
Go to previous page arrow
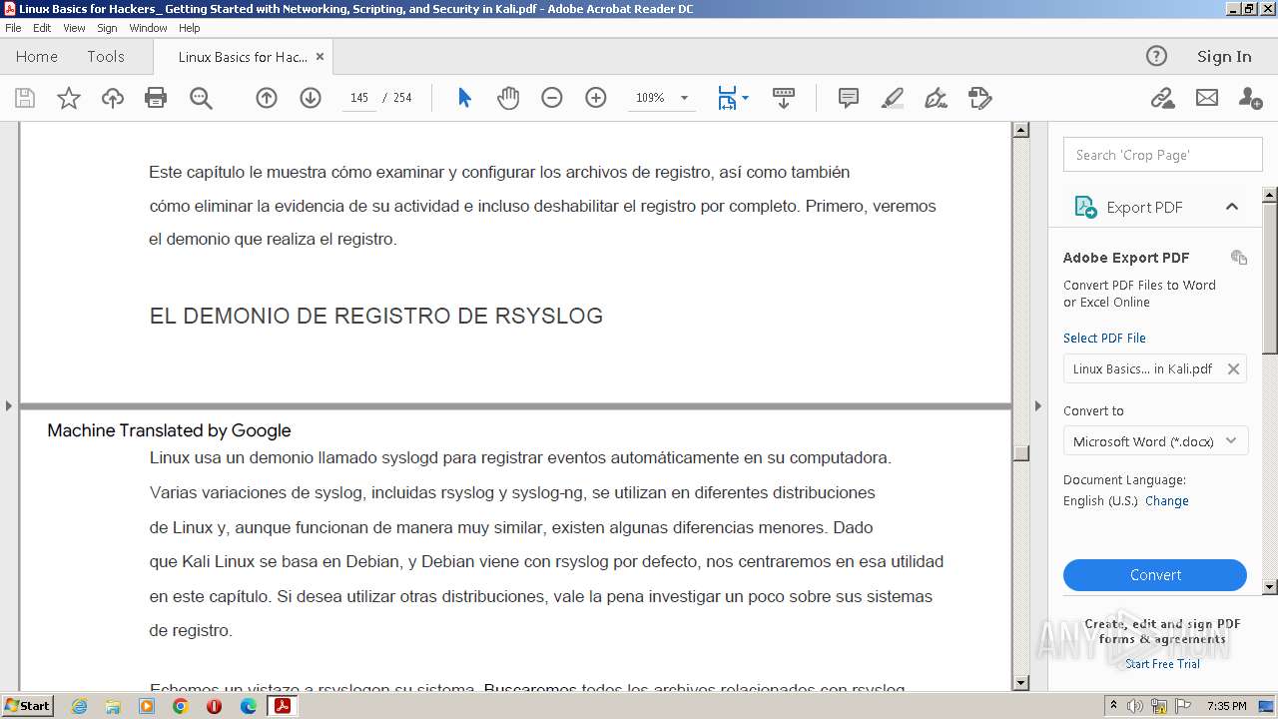click(x=267, y=98)
